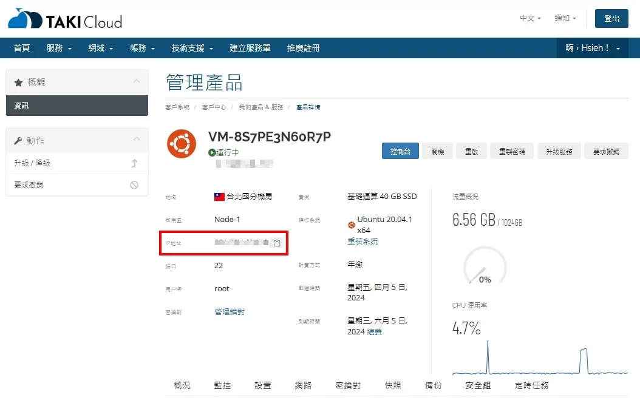Click the TAKI Cloud logo
Viewport: 640px width, 409px height.
point(66,19)
